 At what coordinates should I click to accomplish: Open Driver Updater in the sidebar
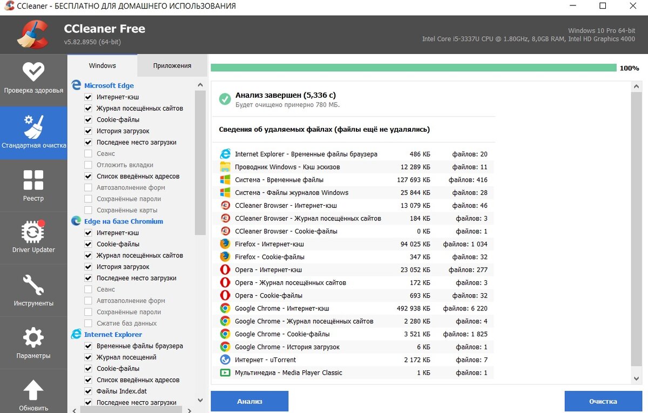[x=33, y=238]
